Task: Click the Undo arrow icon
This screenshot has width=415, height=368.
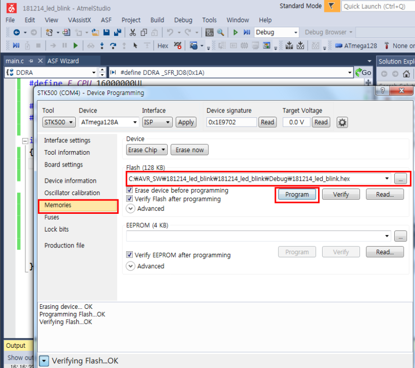Action: [170, 32]
